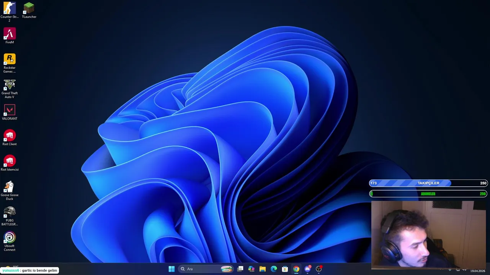Screen dimensions: 490x275
Task: Click the search highlight image in Ara box
Action: 227,269
